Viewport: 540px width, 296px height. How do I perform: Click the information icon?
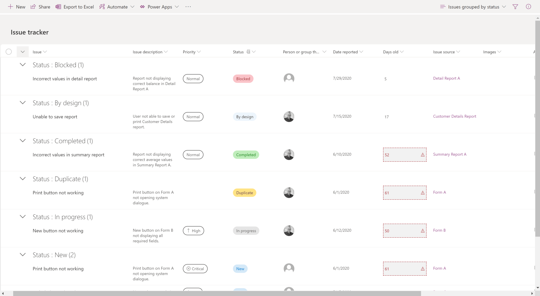pyautogui.click(x=529, y=7)
